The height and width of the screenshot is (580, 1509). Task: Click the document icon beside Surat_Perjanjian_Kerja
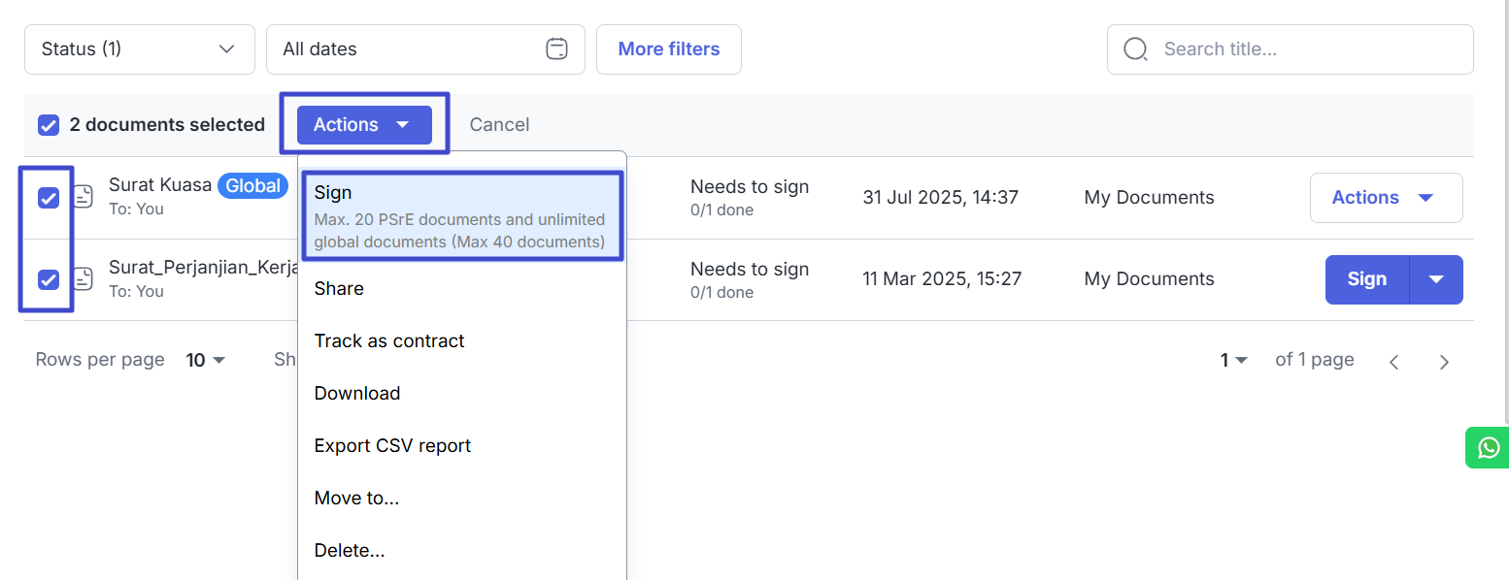click(84, 279)
